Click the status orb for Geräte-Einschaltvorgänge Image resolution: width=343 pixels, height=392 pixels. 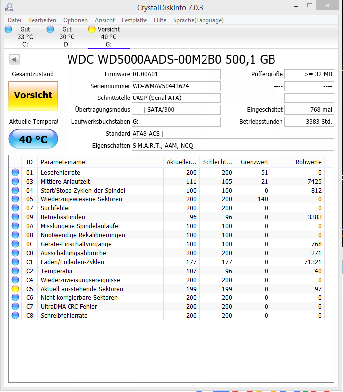click(x=15, y=244)
